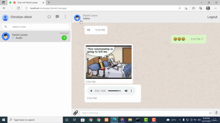The image size is (220, 123).
Task: Click the taskbar Type here to search box
Action: click(x=35, y=120)
